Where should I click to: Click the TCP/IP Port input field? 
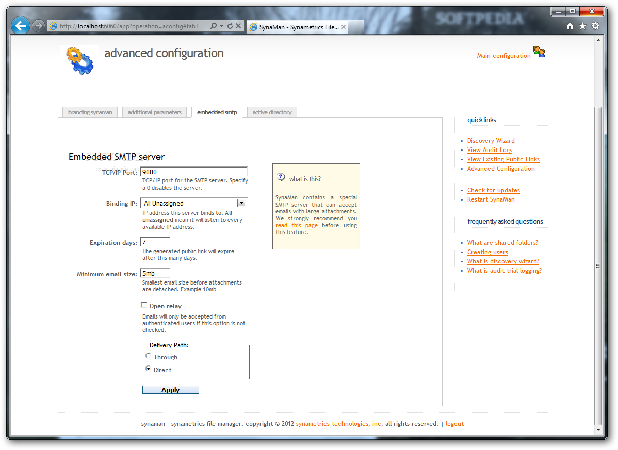(x=194, y=172)
